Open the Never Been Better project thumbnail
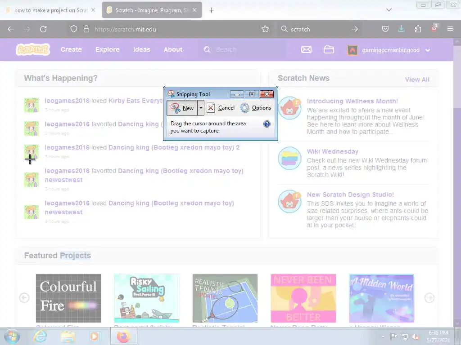 (x=303, y=298)
